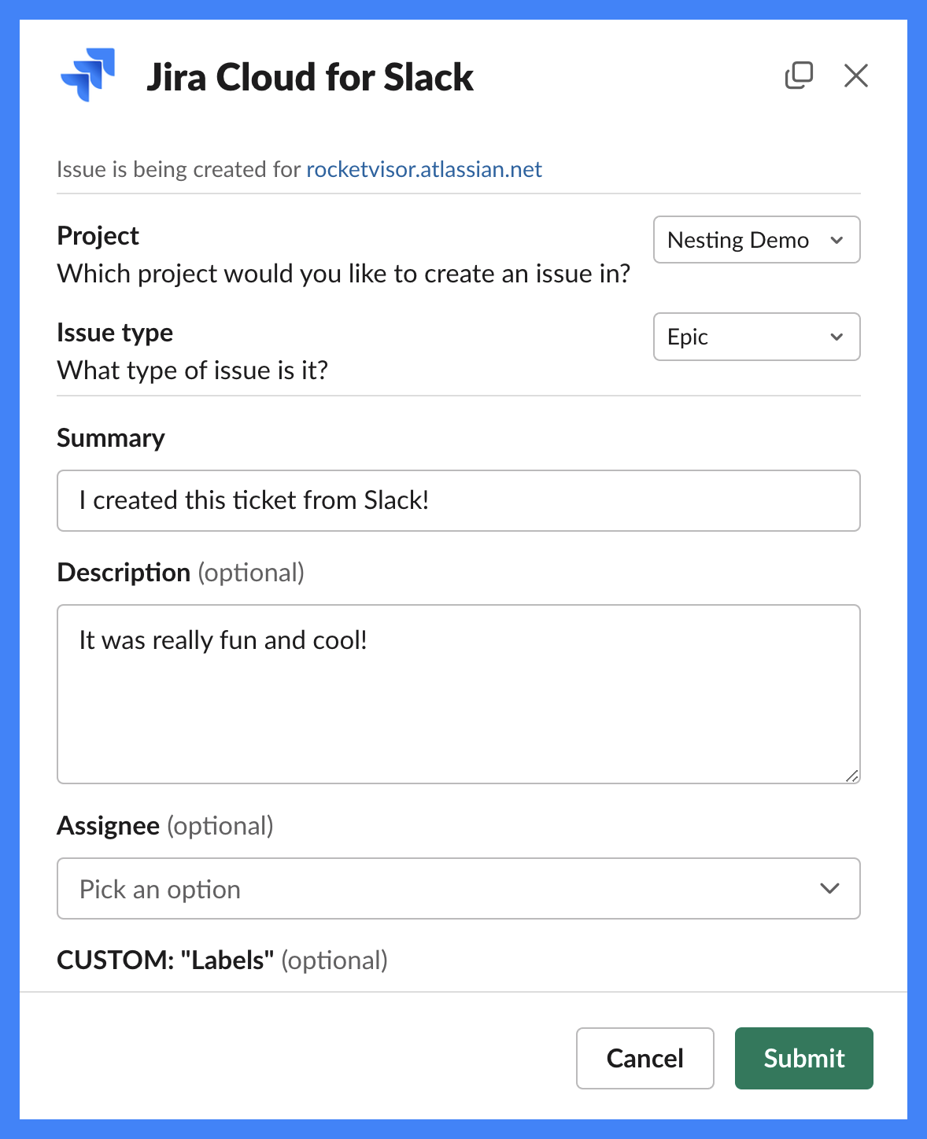Click the X to dismiss the dialog
The image size is (927, 1139).
855,76
